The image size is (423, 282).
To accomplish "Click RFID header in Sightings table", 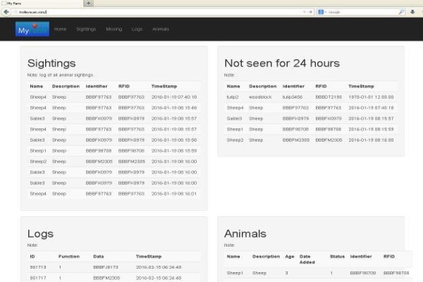I will pyautogui.click(x=124, y=86).
